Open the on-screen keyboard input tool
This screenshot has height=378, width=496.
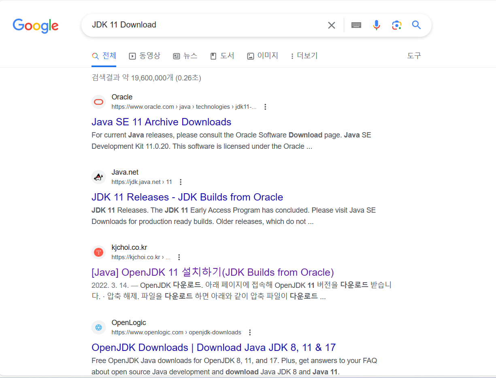(356, 25)
